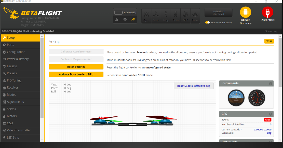Click the failsafe parachute status icon
Viewport: 283px width, 148px height.
click(x=125, y=20)
